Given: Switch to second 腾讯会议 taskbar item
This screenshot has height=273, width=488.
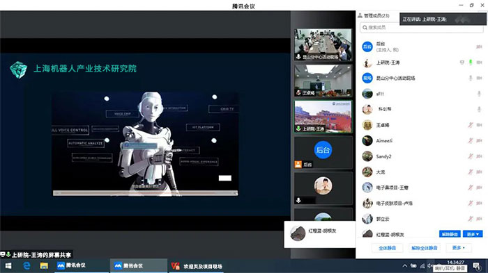Looking at the screenshot, I should tap(139, 266).
